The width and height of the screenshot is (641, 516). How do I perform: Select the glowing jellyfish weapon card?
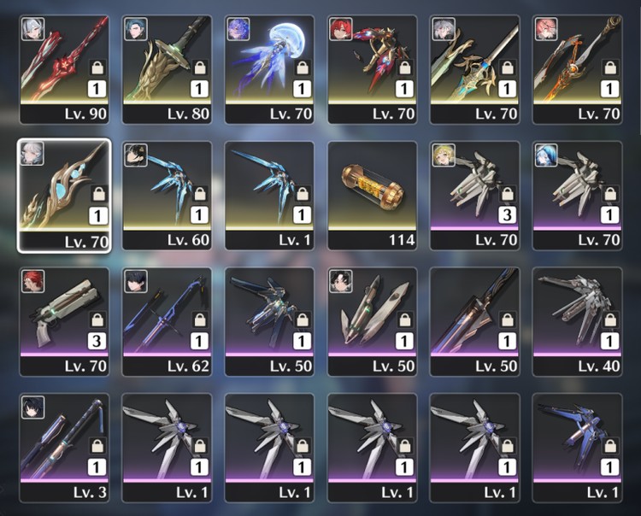269,70
